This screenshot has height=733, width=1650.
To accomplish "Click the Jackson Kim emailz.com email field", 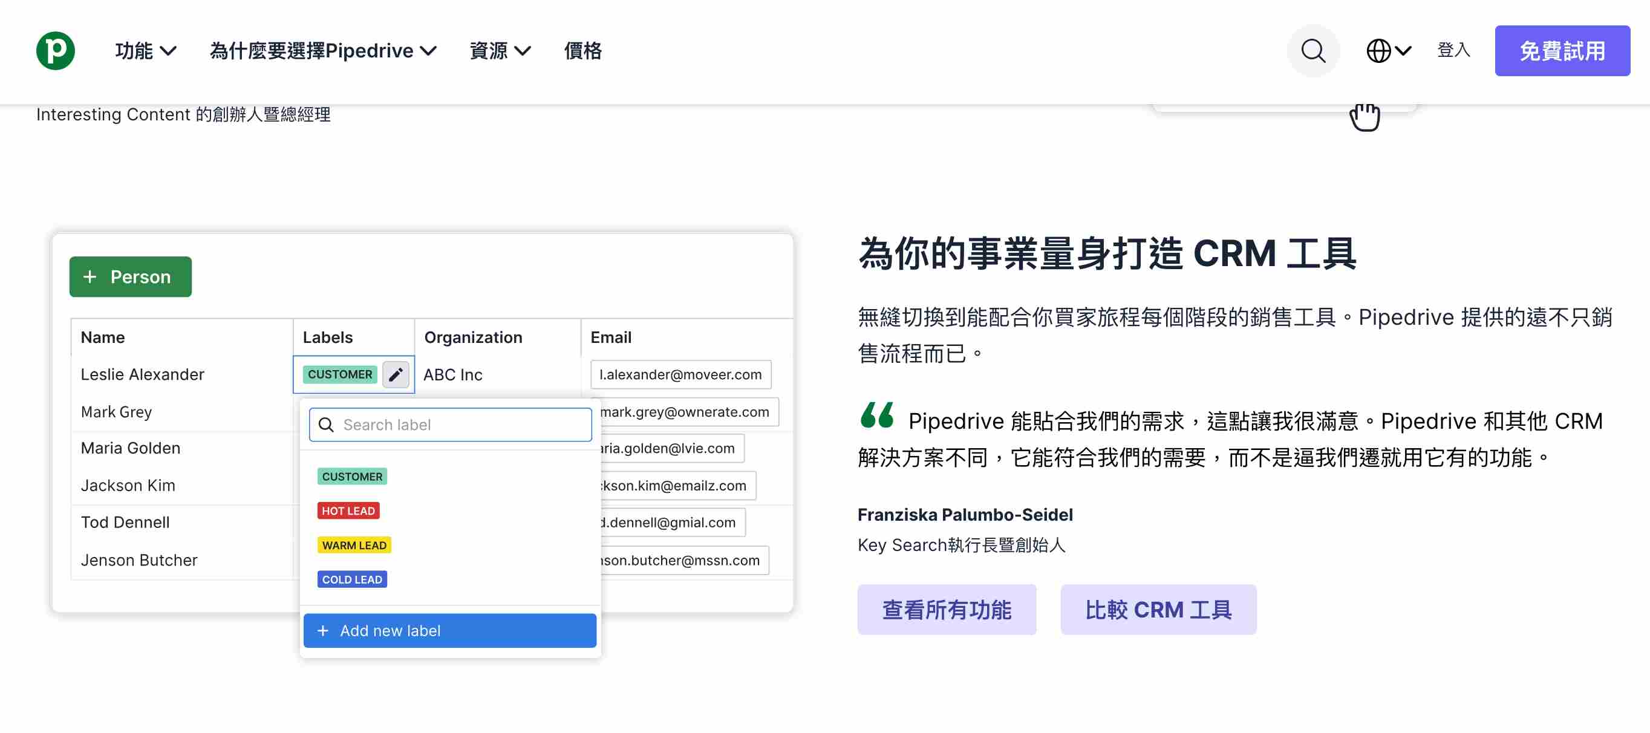I will (x=678, y=485).
